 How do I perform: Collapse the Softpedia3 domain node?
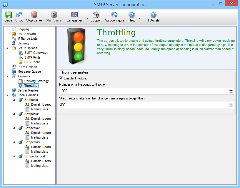pyautogui.click(x=14, y=142)
